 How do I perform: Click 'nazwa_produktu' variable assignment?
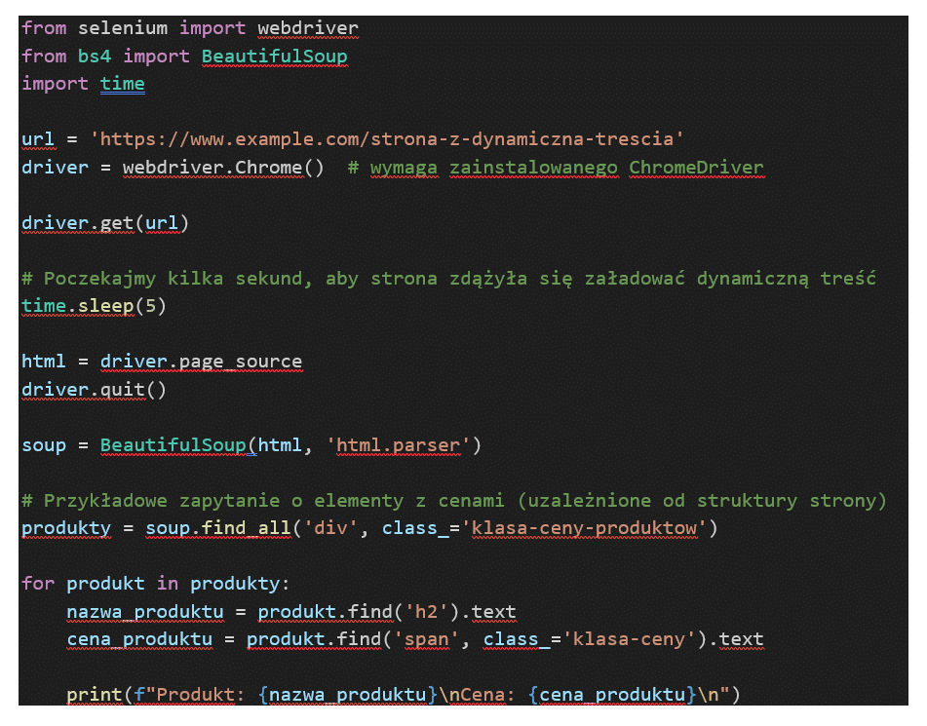[145, 612]
